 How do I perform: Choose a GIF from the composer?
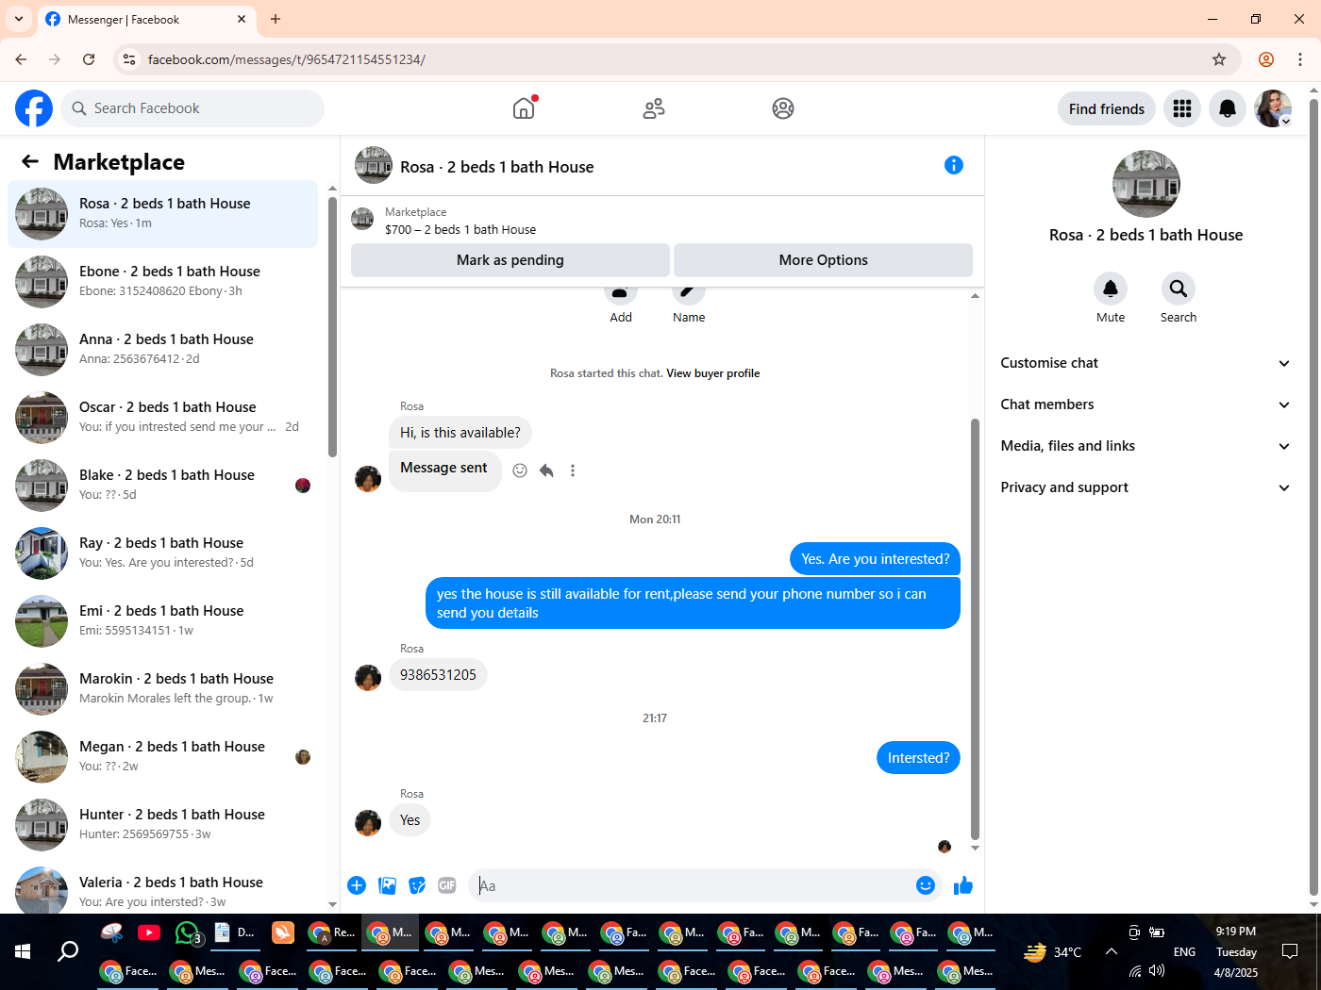pyautogui.click(x=447, y=885)
